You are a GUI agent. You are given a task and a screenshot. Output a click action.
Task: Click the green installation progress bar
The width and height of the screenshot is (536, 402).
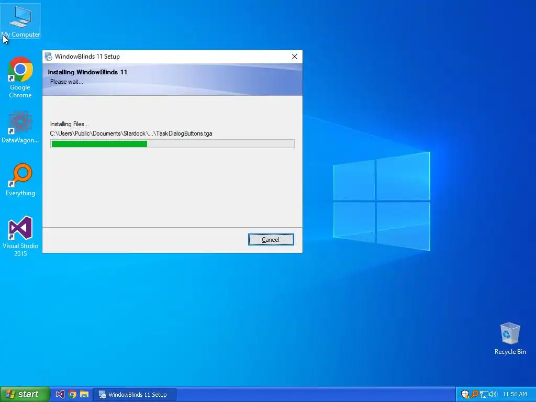(172, 144)
